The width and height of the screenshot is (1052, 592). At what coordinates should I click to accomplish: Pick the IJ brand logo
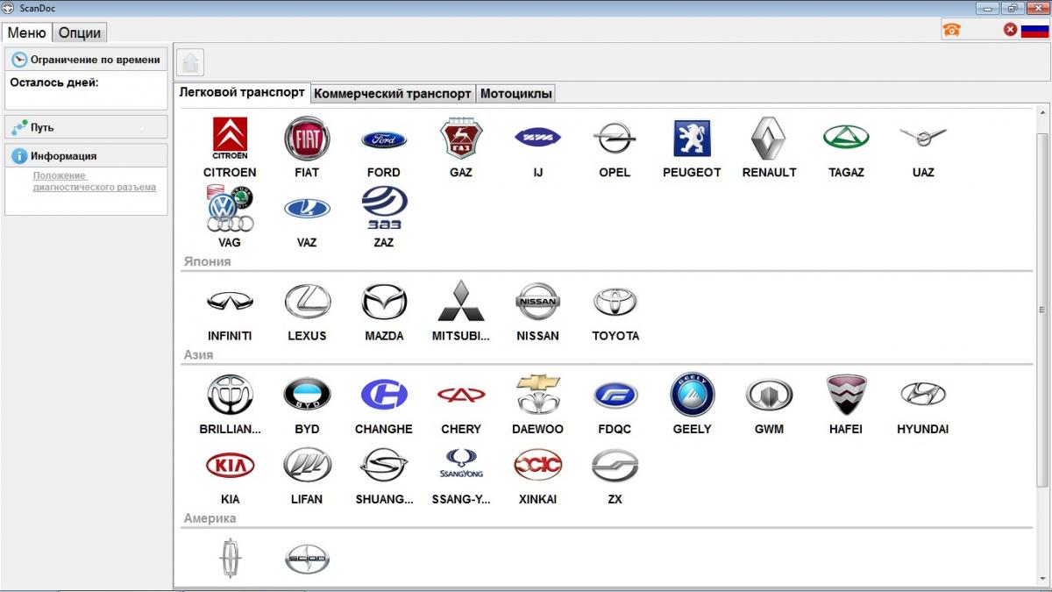[x=538, y=138]
